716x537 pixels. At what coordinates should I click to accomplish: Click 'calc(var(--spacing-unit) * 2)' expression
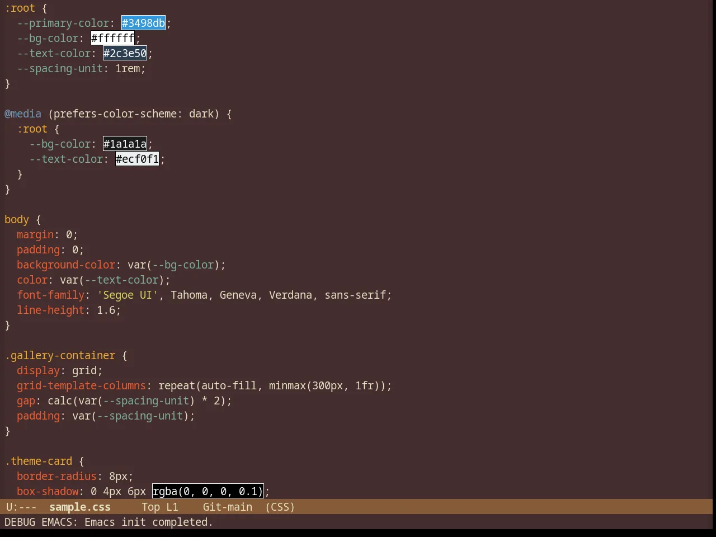(137, 401)
